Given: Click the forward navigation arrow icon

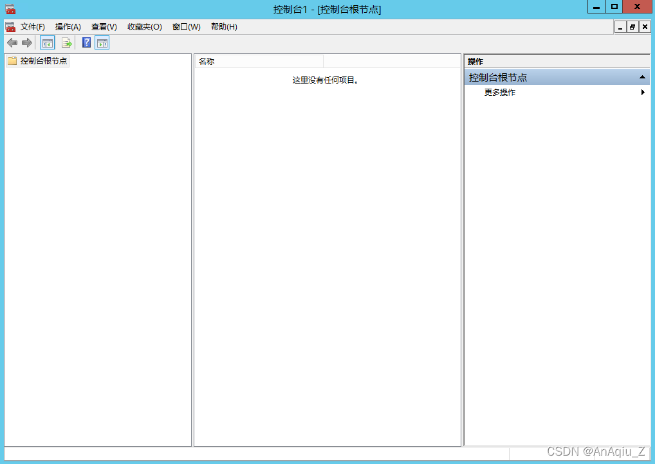Looking at the screenshot, I should (x=26, y=42).
